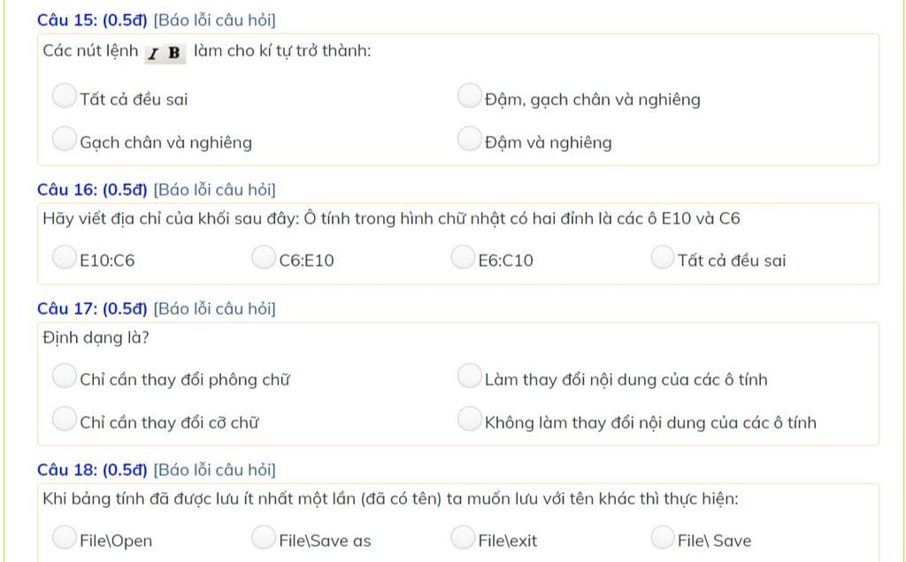This screenshot has height=562, width=906.
Task: Select the 'Tất cả đều sai' option for Câu 15
Action: coord(64,95)
